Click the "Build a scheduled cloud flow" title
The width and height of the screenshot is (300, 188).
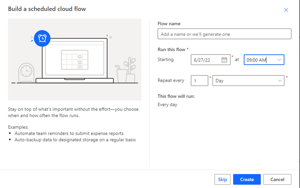[47, 9]
